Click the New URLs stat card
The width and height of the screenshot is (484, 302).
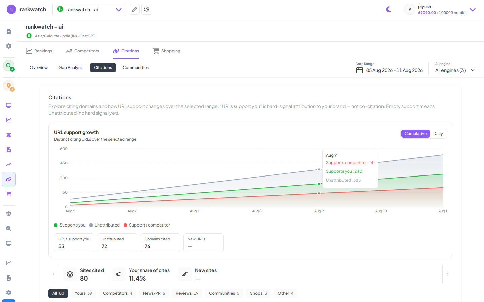pyautogui.click(x=203, y=243)
